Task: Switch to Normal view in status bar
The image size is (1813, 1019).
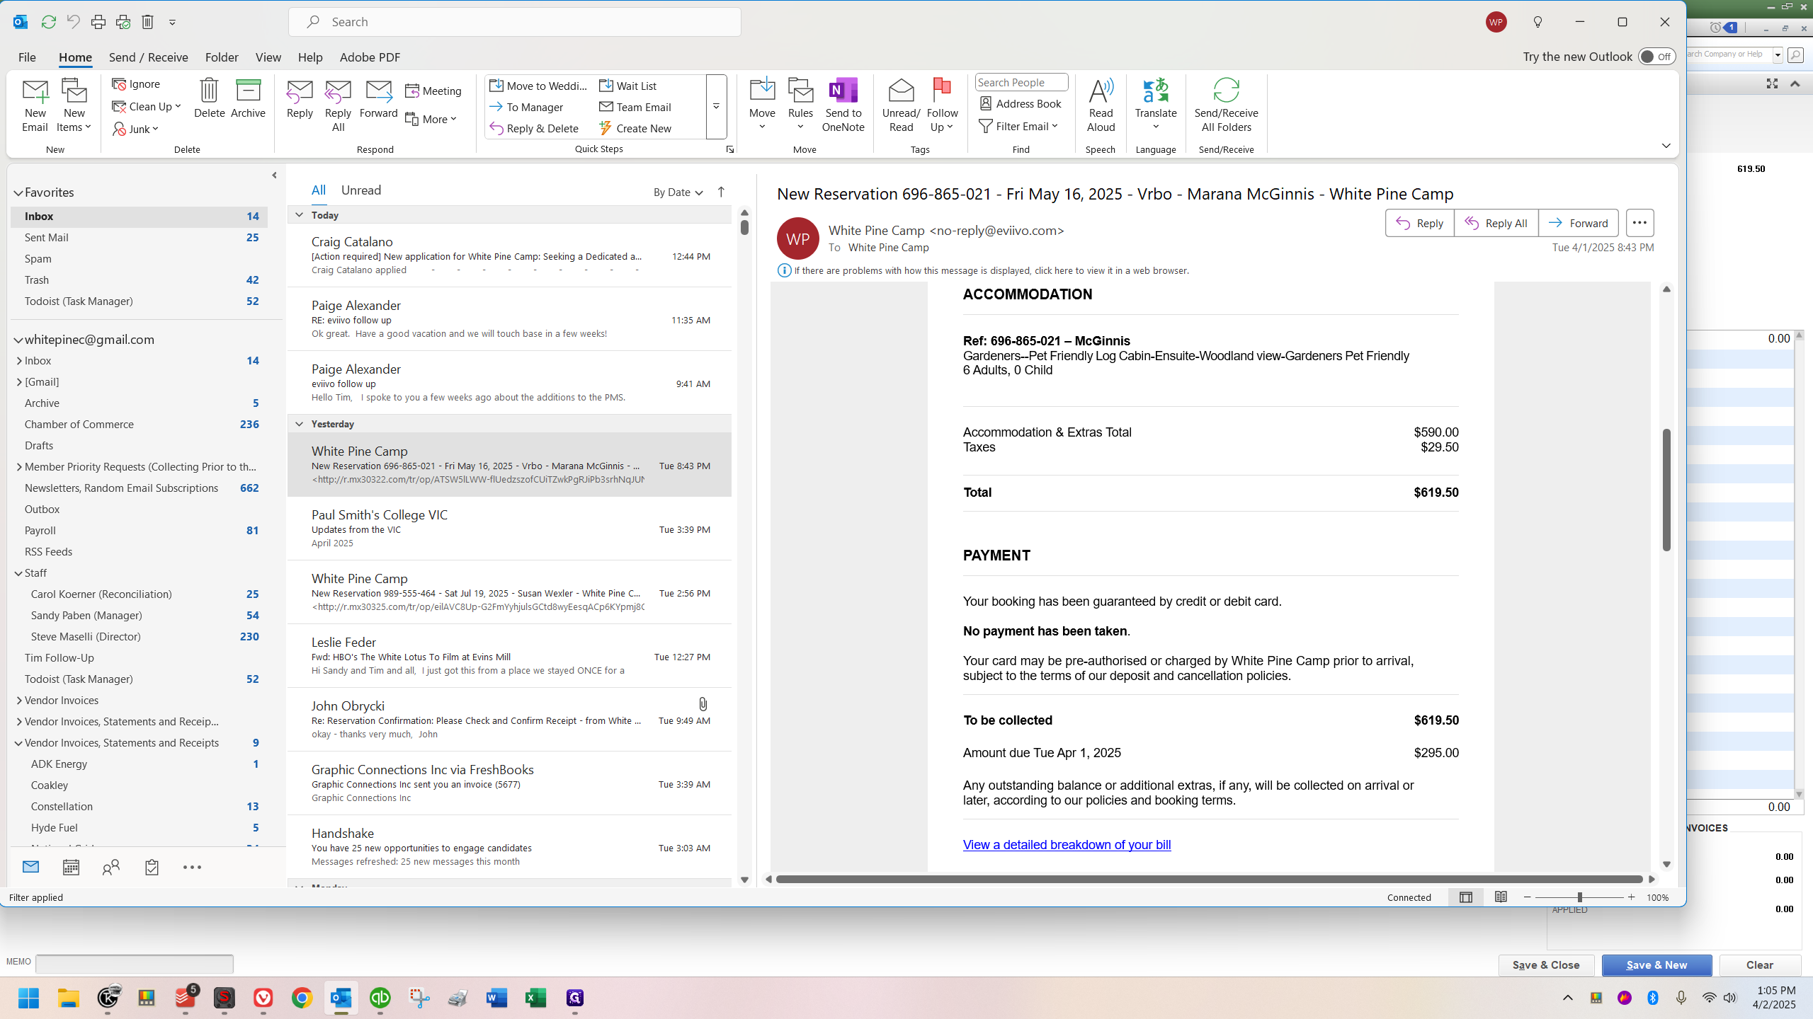Action: (1465, 897)
